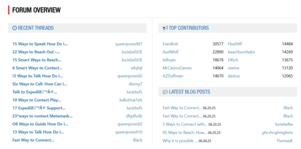This screenshot has width=301, height=149.
Task: Open contributor AxelWolf's profile
Action: (x=170, y=52)
